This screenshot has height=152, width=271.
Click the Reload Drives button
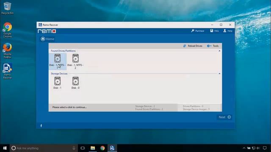[x=193, y=46]
